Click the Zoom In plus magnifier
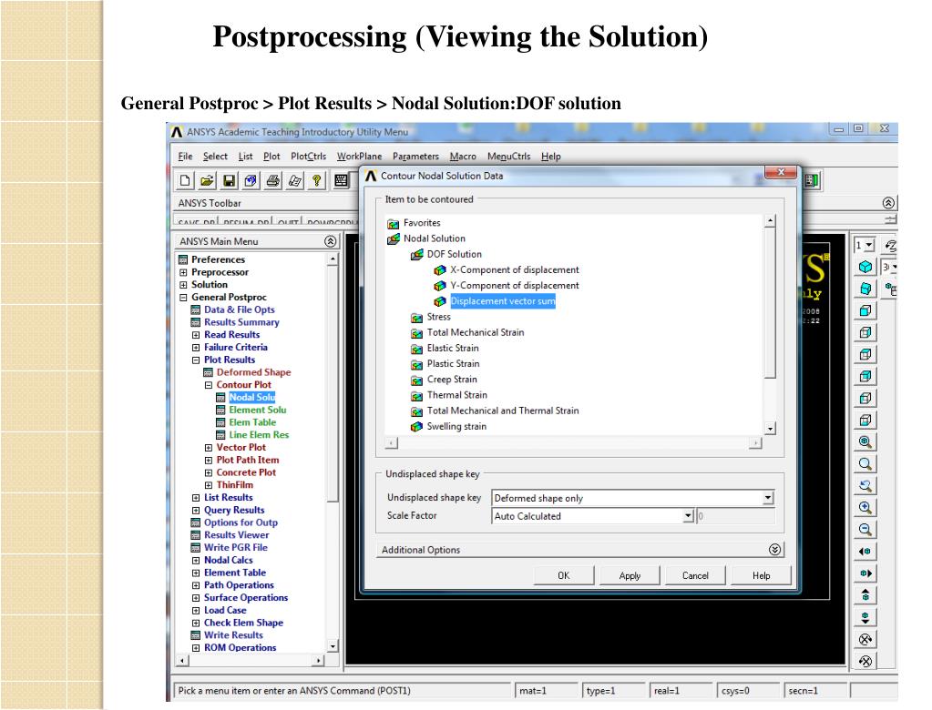932x710 pixels. coord(865,508)
